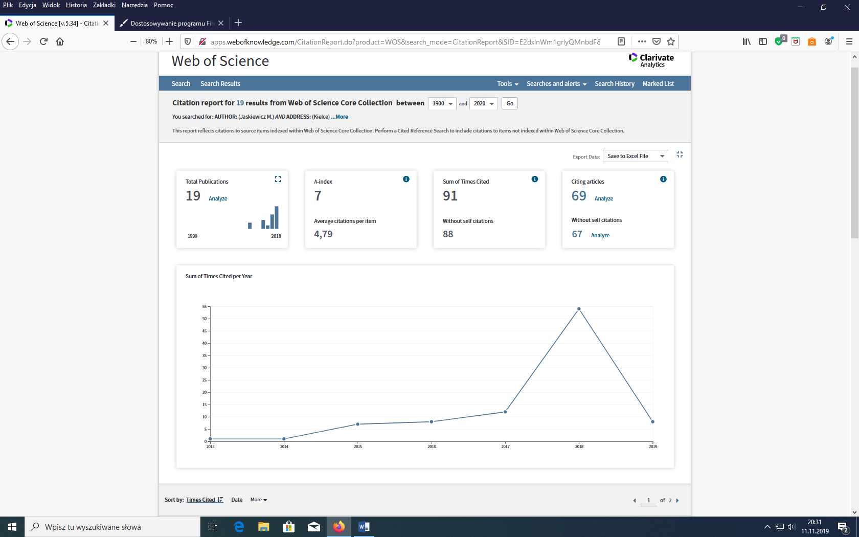Open the tracking protection shield
Image resolution: width=859 pixels, height=537 pixels.
coord(188,41)
